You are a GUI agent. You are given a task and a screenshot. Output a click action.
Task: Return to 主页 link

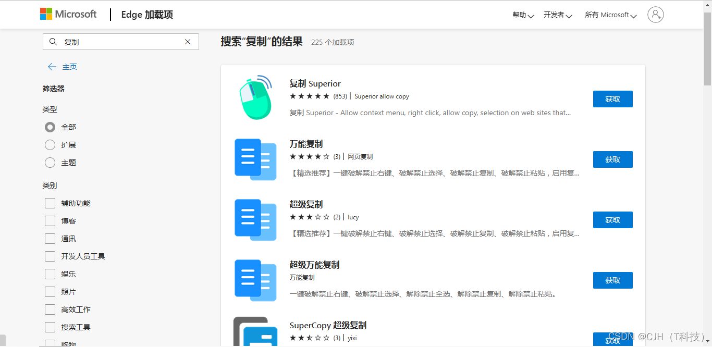pos(70,67)
